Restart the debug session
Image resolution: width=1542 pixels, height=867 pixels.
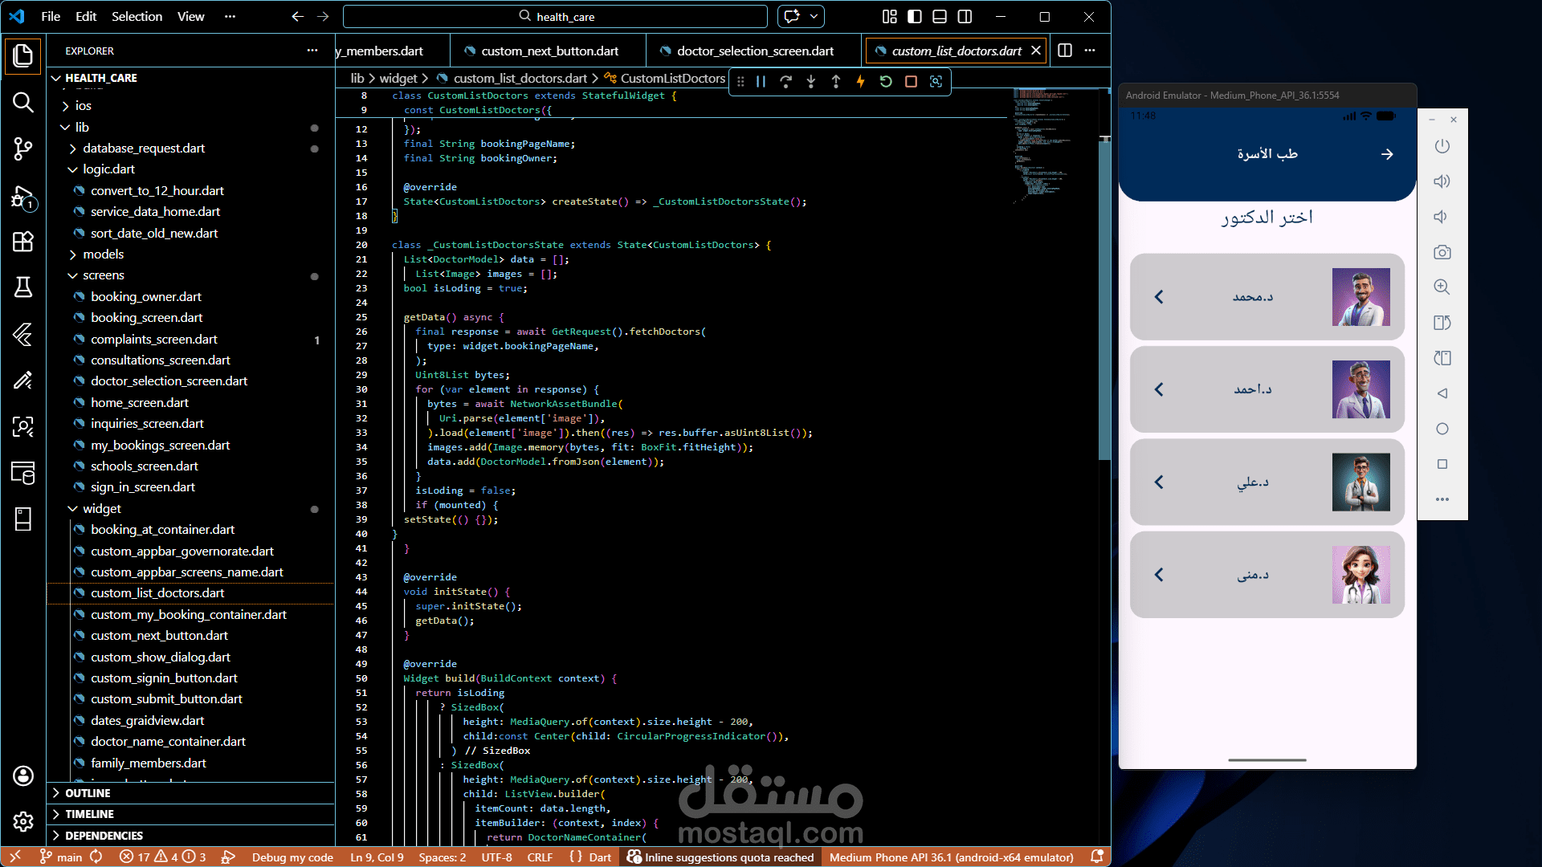886,82
